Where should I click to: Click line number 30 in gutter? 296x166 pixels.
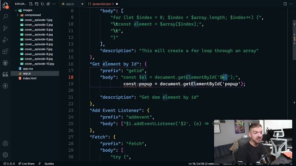point(71,157)
